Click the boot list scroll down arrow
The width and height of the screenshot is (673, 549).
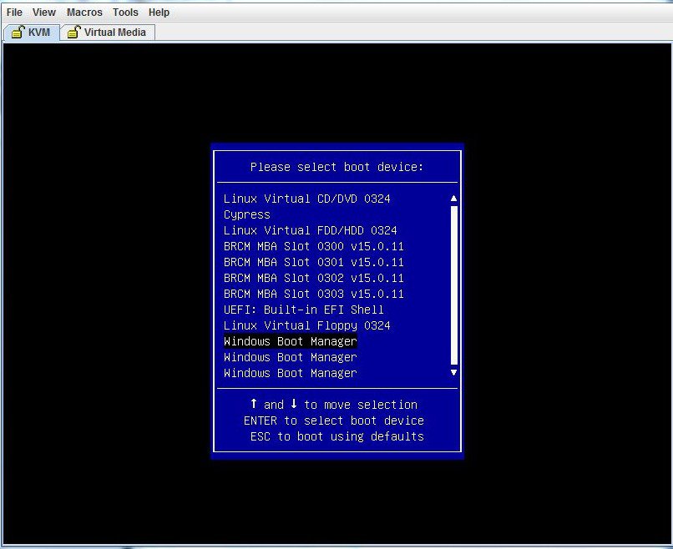(x=453, y=373)
